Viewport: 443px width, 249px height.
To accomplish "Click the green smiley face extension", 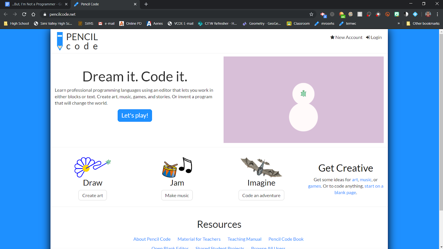I will coord(397,14).
